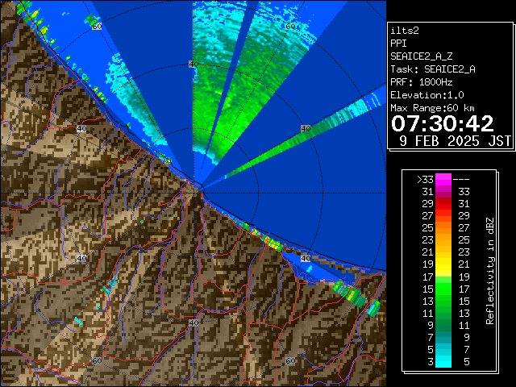Screen dimensions: 516x387
Task: Click the timestamp "07:30:42"
Action: (x=443, y=123)
